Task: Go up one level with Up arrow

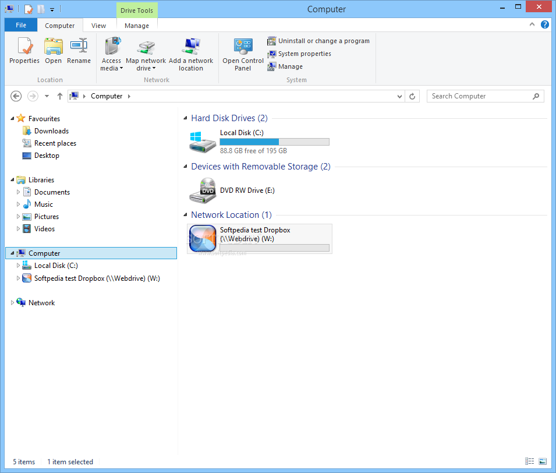Action: pyautogui.click(x=60, y=96)
